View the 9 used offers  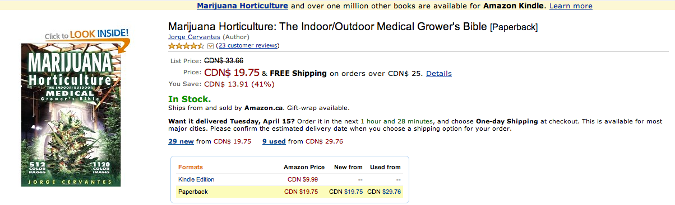(274, 141)
